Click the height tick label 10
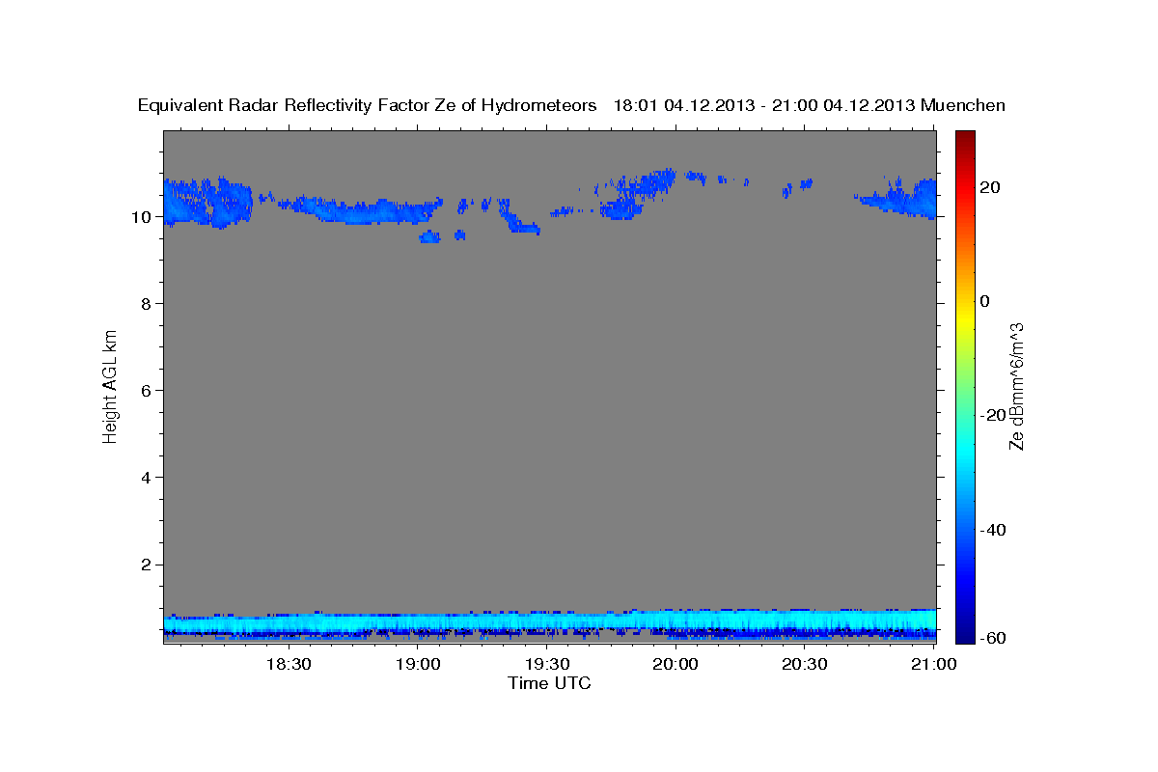 (x=144, y=216)
